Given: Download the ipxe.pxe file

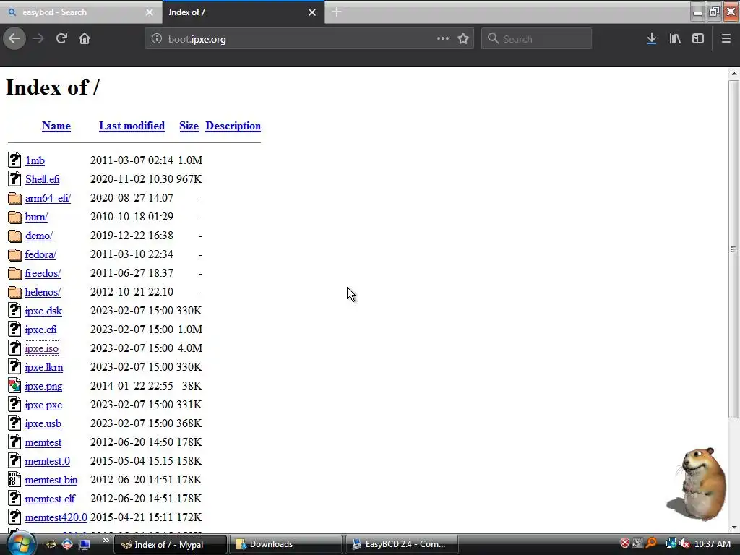Looking at the screenshot, I should click(x=43, y=405).
